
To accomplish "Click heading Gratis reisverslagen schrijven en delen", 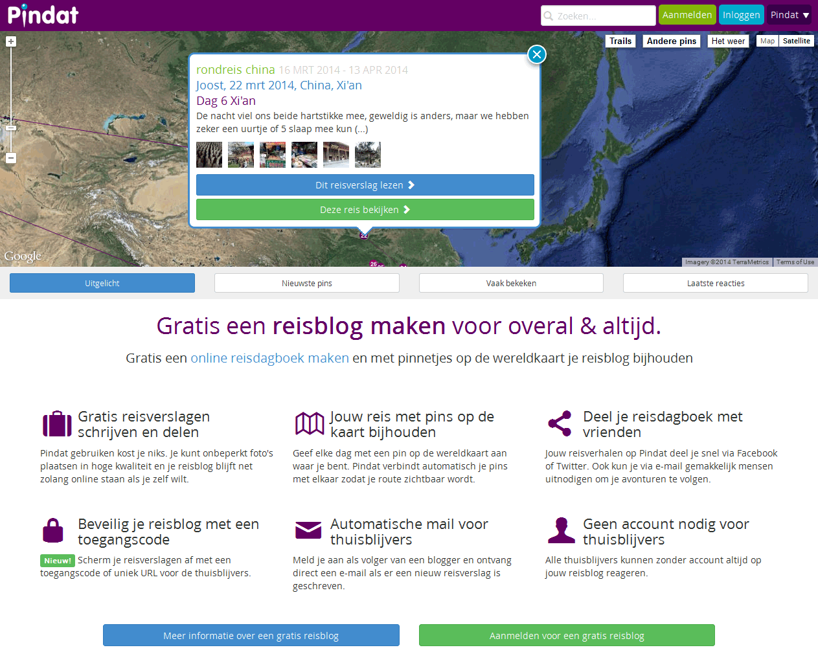I will (x=144, y=424).
